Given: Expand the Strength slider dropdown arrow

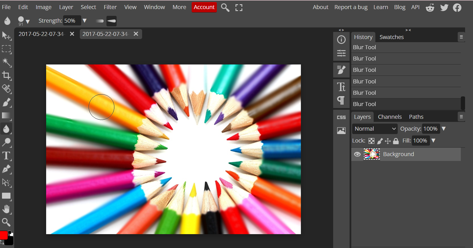Looking at the screenshot, I should 84,21.
